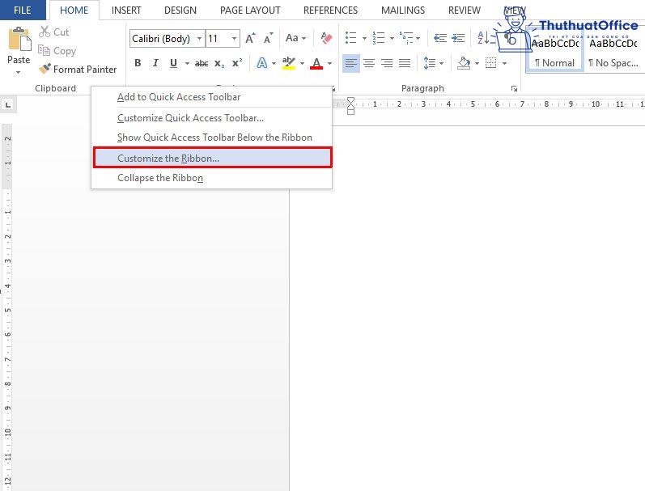This screenshot has height=491, width=645.
Task: Click the Increase Indent icon
Action: (x=458, y=38)
